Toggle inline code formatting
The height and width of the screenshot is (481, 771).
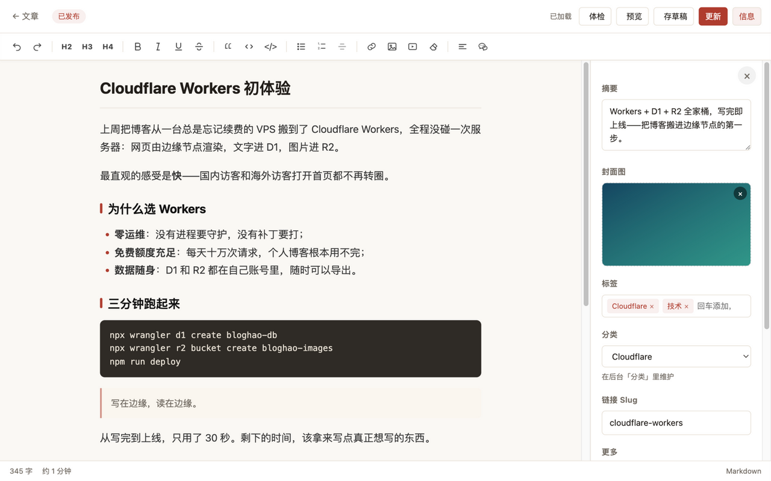(249, 47)
